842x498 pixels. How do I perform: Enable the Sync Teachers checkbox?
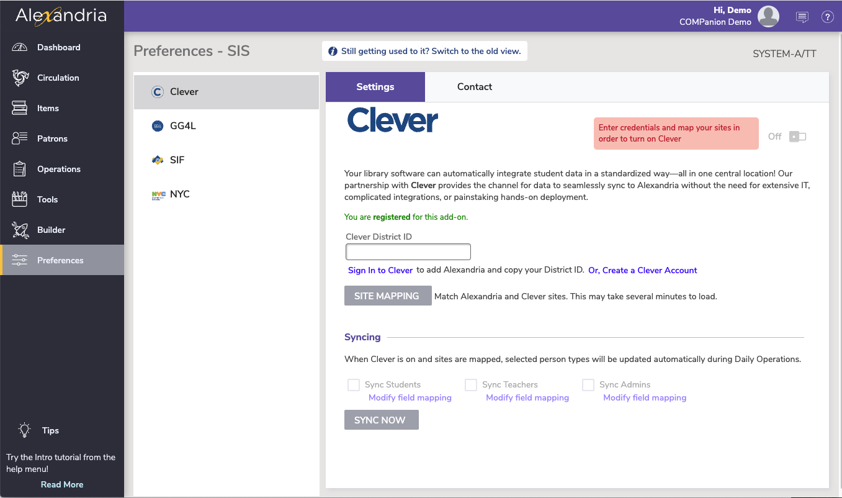click(x=471, y=385)
